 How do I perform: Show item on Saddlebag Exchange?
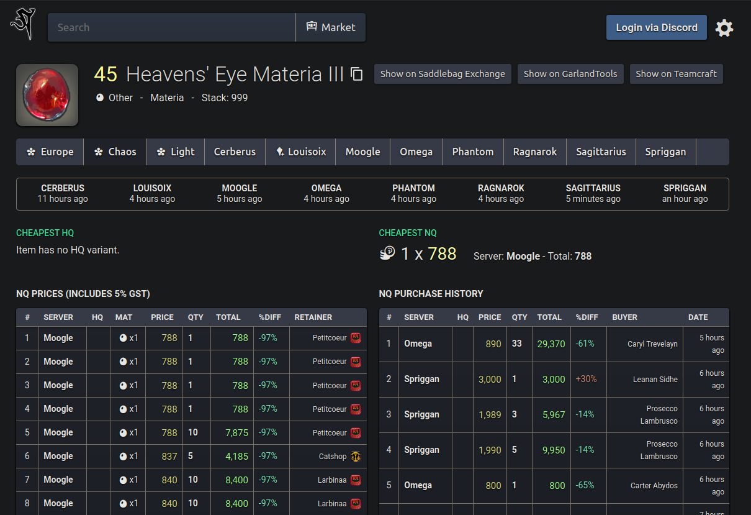click(x=443, y=73)
